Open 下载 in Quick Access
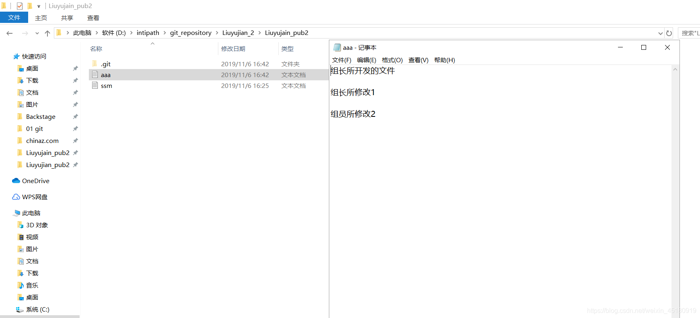The image size is (700, 318). point(32,81)
